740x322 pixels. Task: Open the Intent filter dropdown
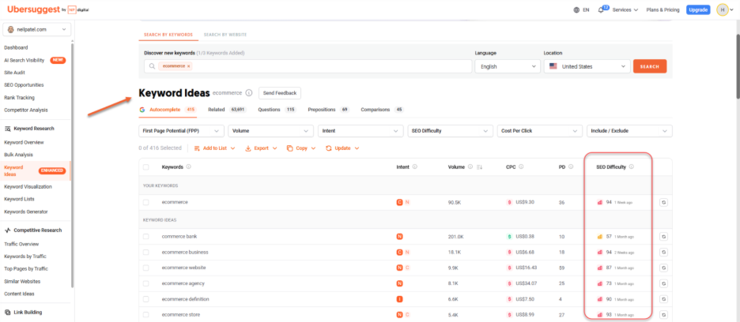[361, 130]
